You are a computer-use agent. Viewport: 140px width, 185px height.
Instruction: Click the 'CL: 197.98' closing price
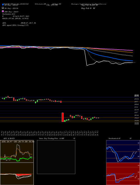click(52, 5)
